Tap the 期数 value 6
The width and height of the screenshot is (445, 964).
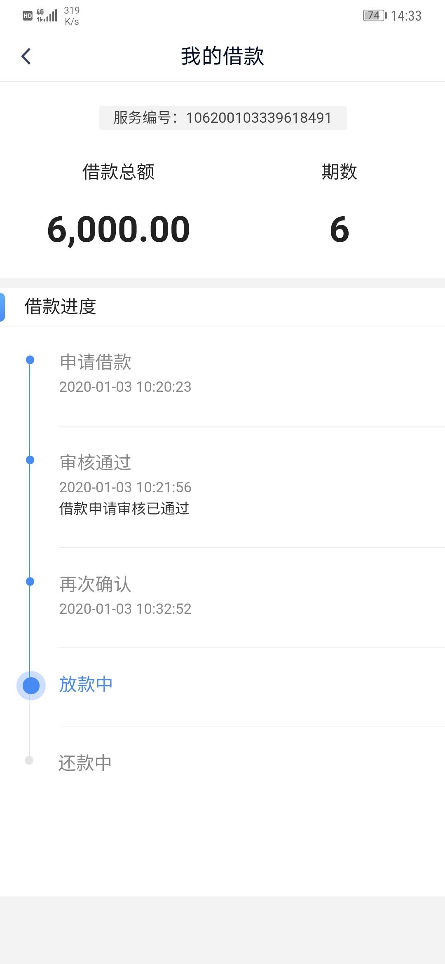tap(340, 229)
